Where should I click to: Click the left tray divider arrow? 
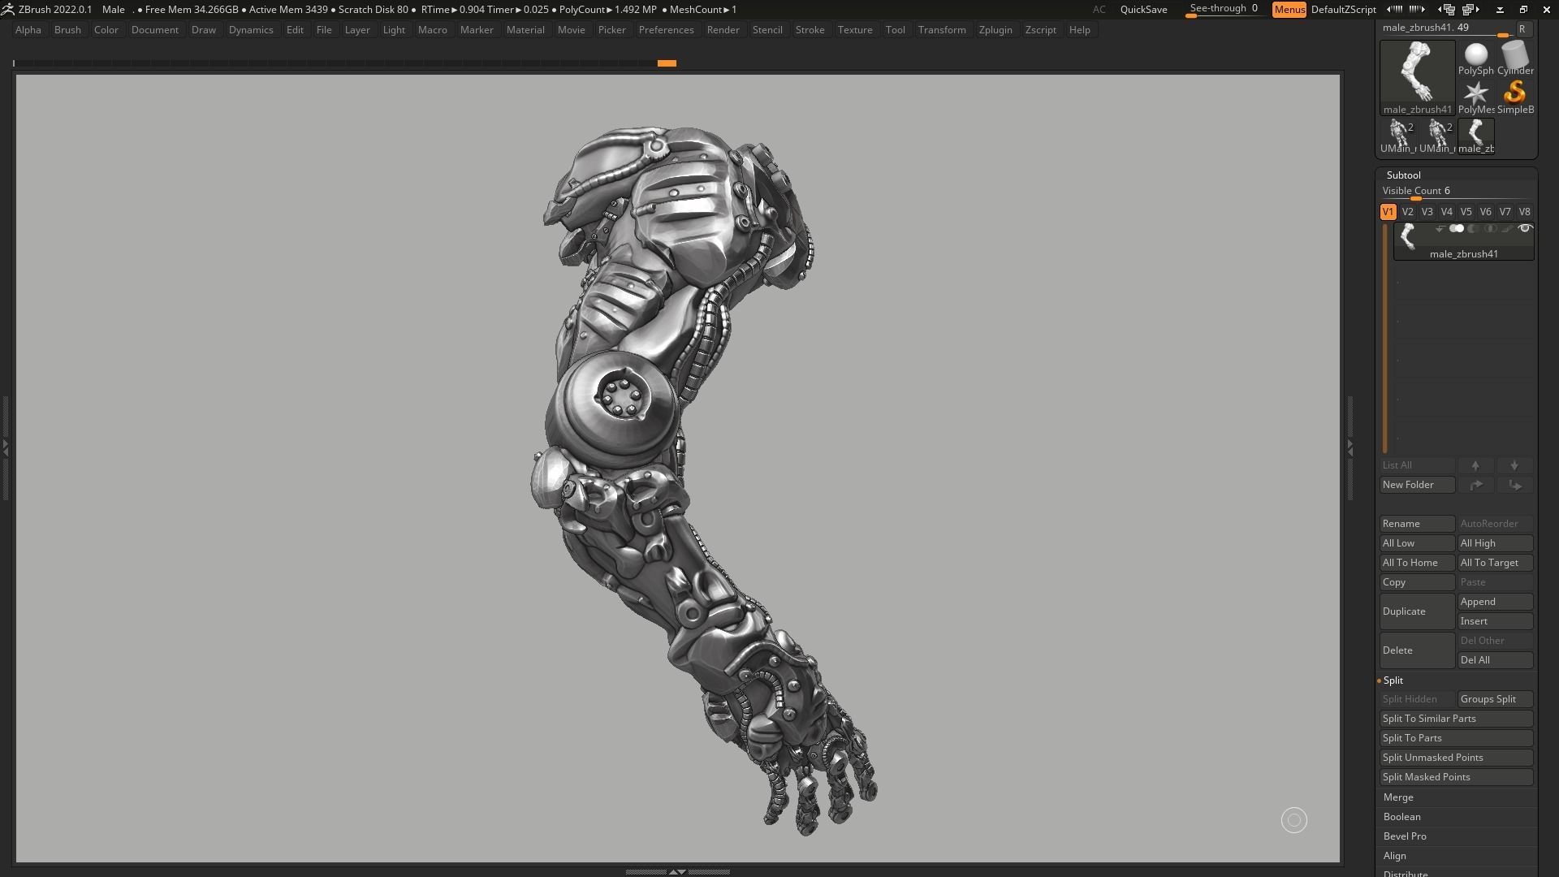click(5, 447)
